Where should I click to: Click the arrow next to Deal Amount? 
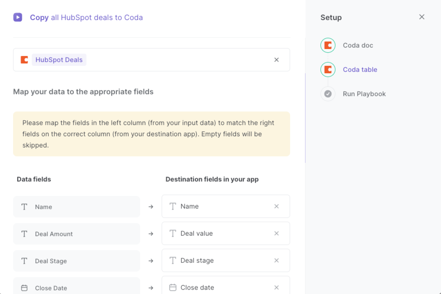click(x=151, y=234)
